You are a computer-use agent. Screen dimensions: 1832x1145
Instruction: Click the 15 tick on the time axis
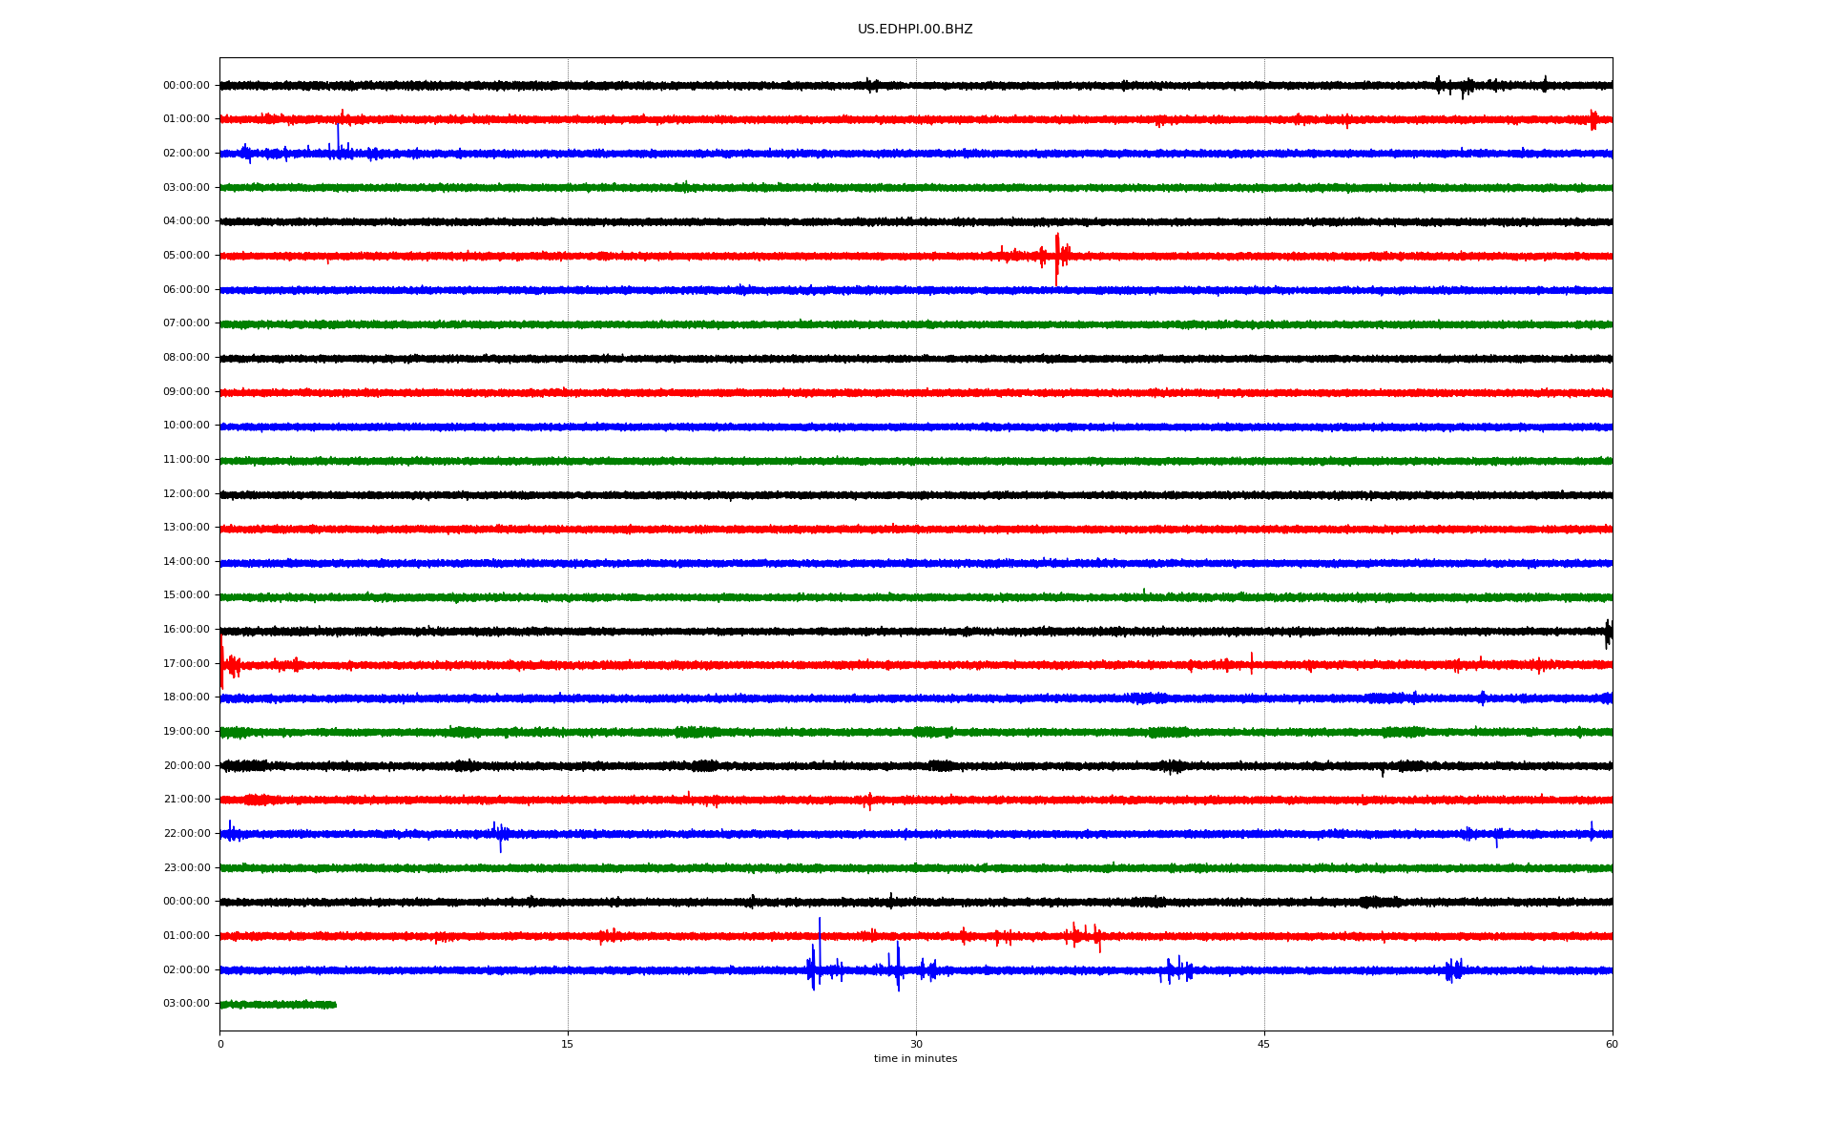click(x=568, y=1044)
